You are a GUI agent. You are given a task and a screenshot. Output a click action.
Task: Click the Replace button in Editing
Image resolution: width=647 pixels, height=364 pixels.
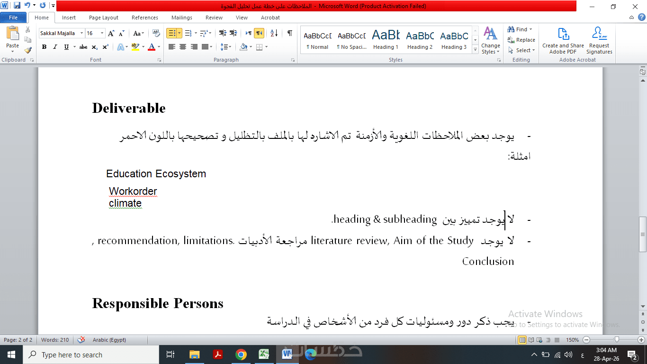[521, 40]
